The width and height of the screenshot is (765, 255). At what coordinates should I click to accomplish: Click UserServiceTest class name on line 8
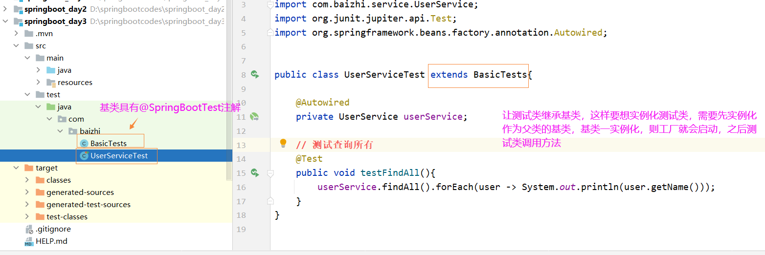click(384, 75)
